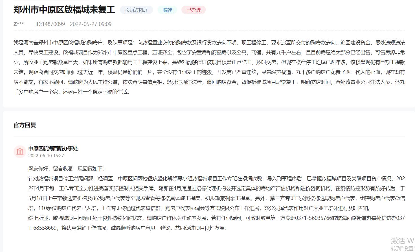The image size is (415, 252).
Task: Click the reply timestamp 2022-06-10 15:27
Action: [x=46, y=156]
